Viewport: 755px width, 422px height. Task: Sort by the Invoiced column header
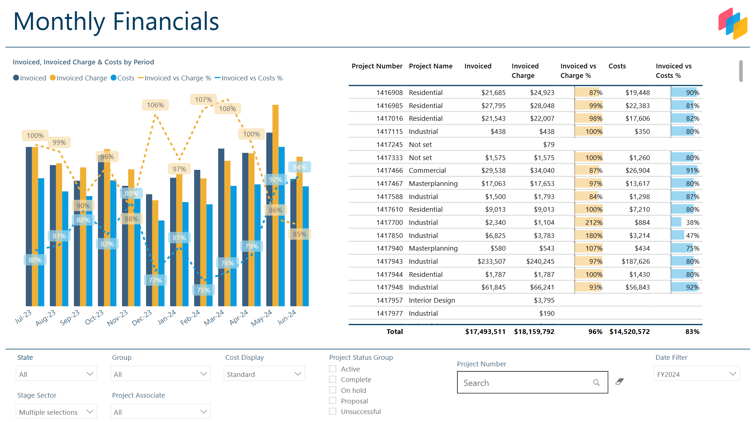pyautogui.click(x=478, y=66)
